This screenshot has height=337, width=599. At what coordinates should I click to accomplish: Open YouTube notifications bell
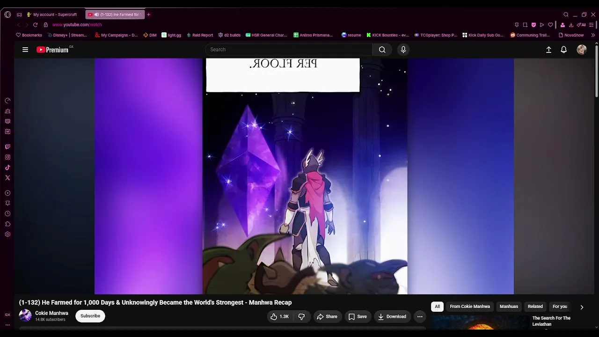click(564, 50)
